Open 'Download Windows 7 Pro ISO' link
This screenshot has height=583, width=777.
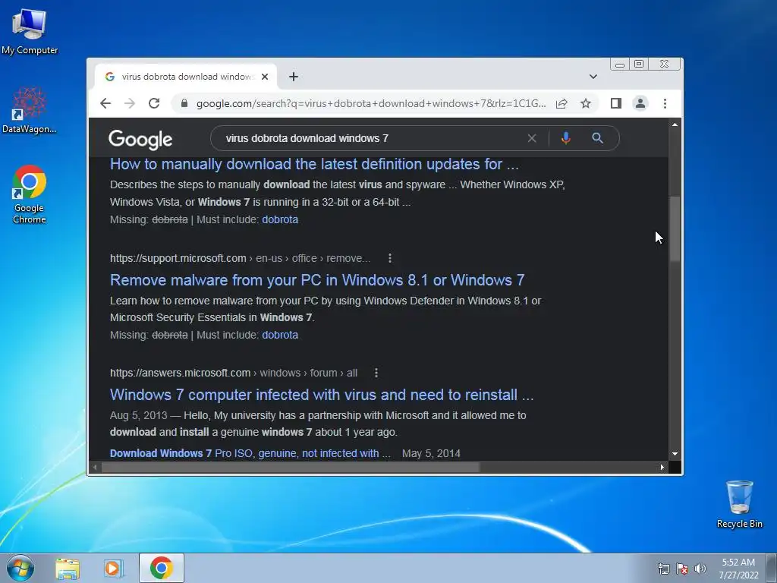[x=250, y=453]
